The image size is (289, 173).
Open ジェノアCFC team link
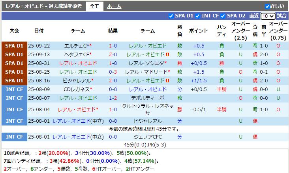pyautogui.click(x=148, y=137)
